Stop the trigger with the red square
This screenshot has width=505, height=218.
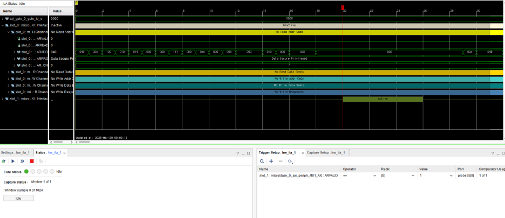31,161
